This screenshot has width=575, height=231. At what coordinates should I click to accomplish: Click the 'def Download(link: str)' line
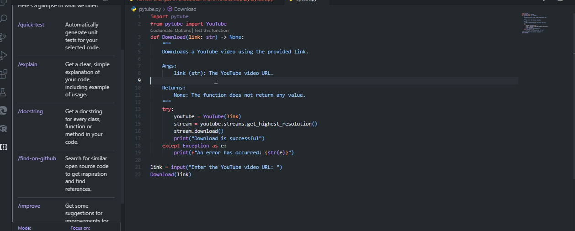(x=197, y=37)
